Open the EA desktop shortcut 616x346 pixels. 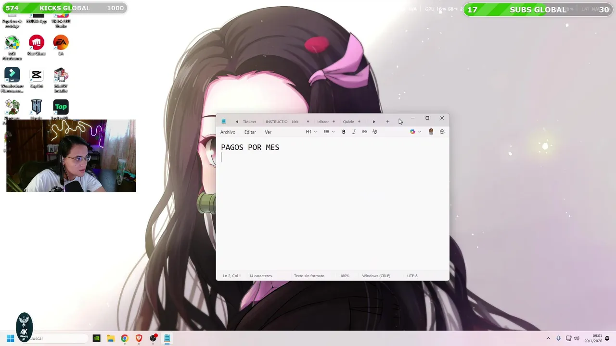61,46
